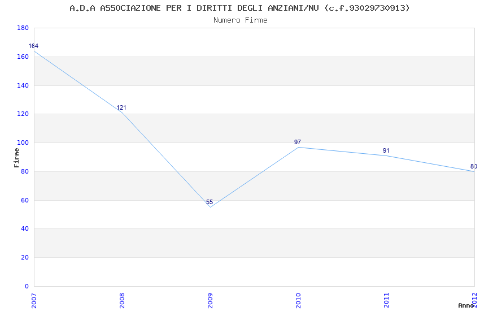Click the y-axis value 180
This screenshot has width=480, height=311.
[x=23, y=28]
